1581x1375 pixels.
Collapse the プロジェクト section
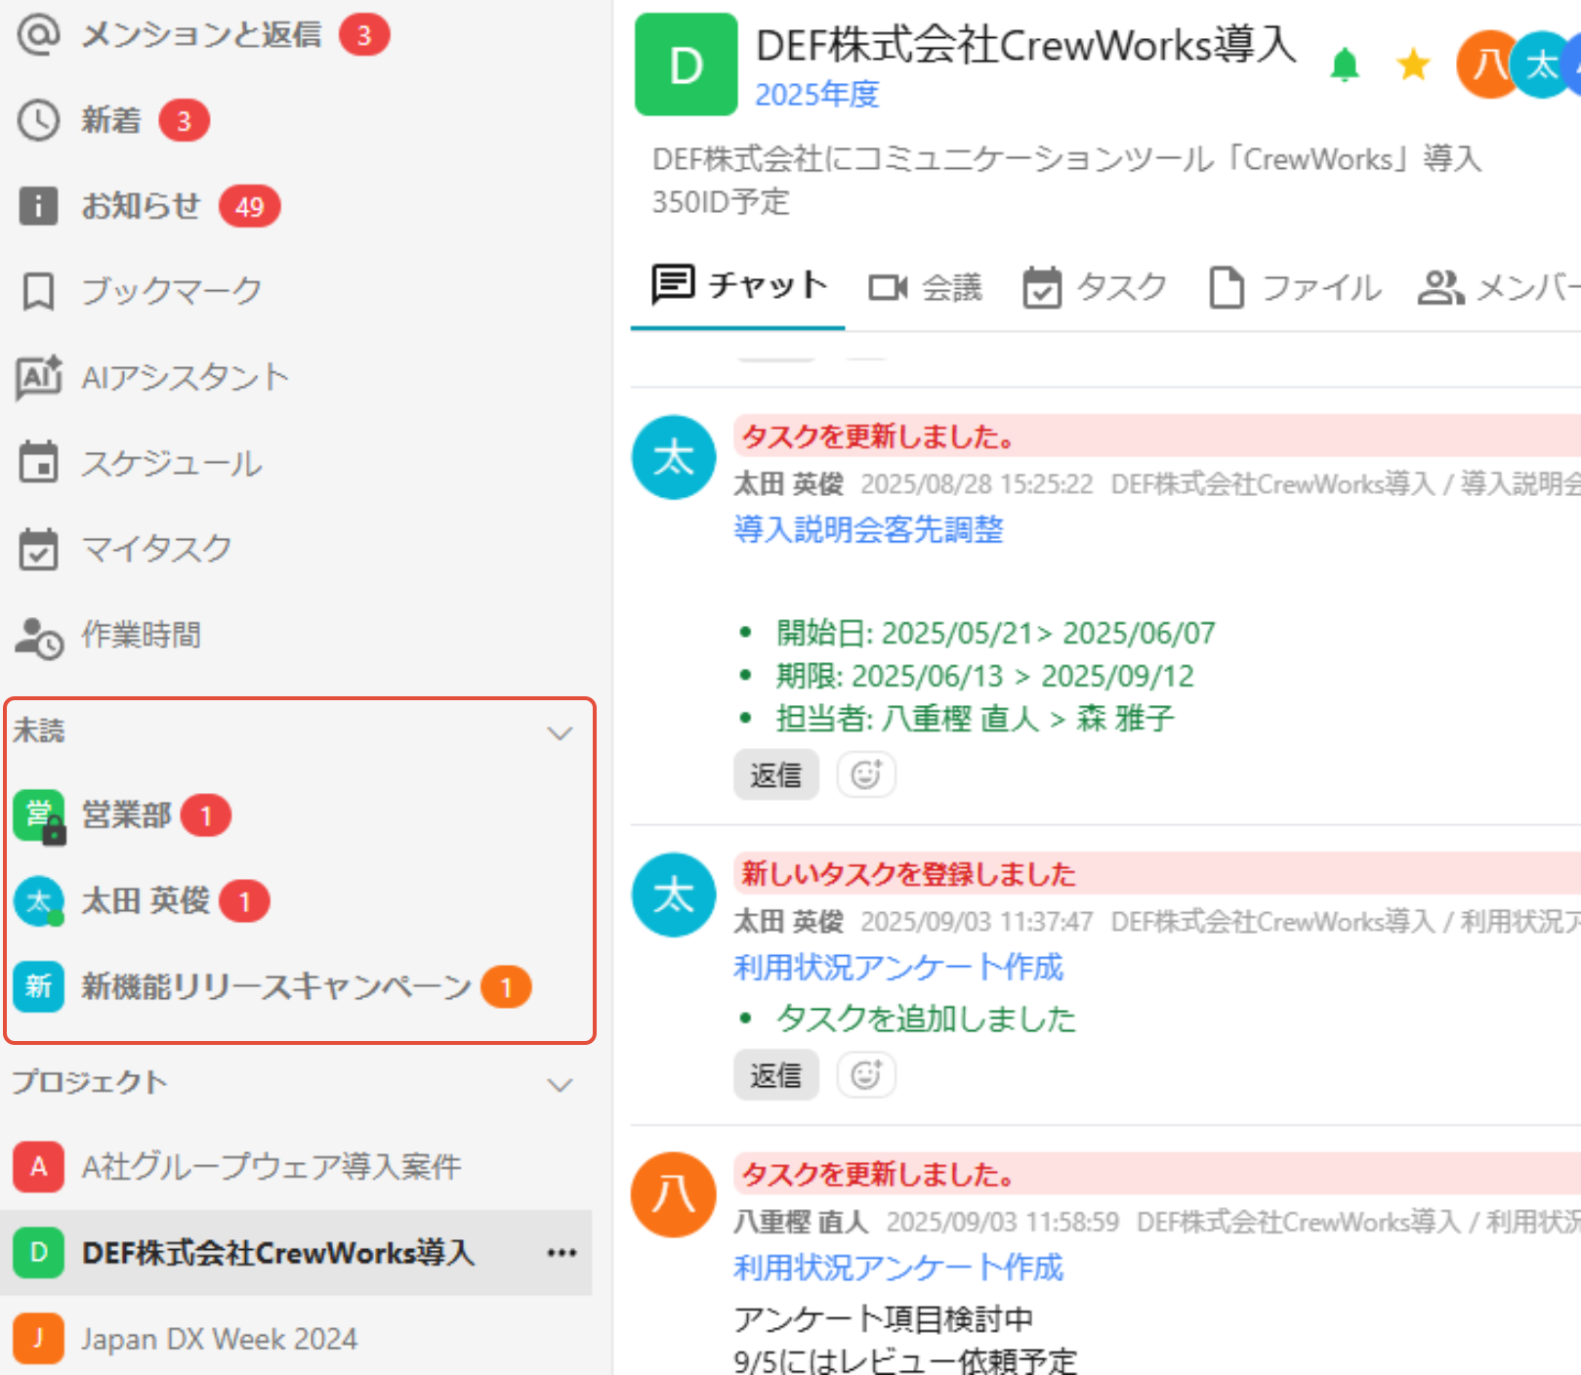click(x=560, y=1085)
